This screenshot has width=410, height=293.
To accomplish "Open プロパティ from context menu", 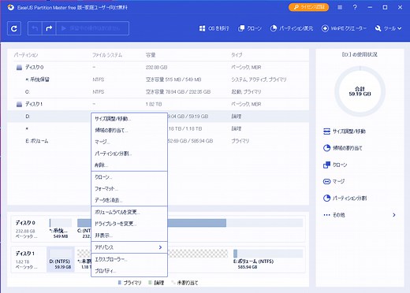I will point(129,271).
